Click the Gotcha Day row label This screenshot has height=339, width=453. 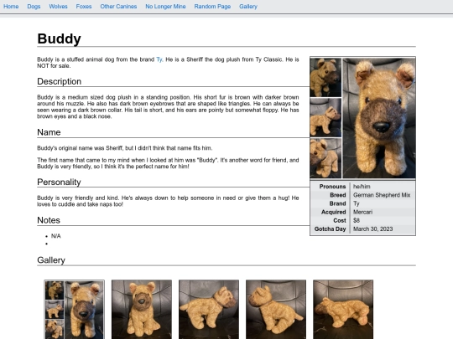pos(330,229)
